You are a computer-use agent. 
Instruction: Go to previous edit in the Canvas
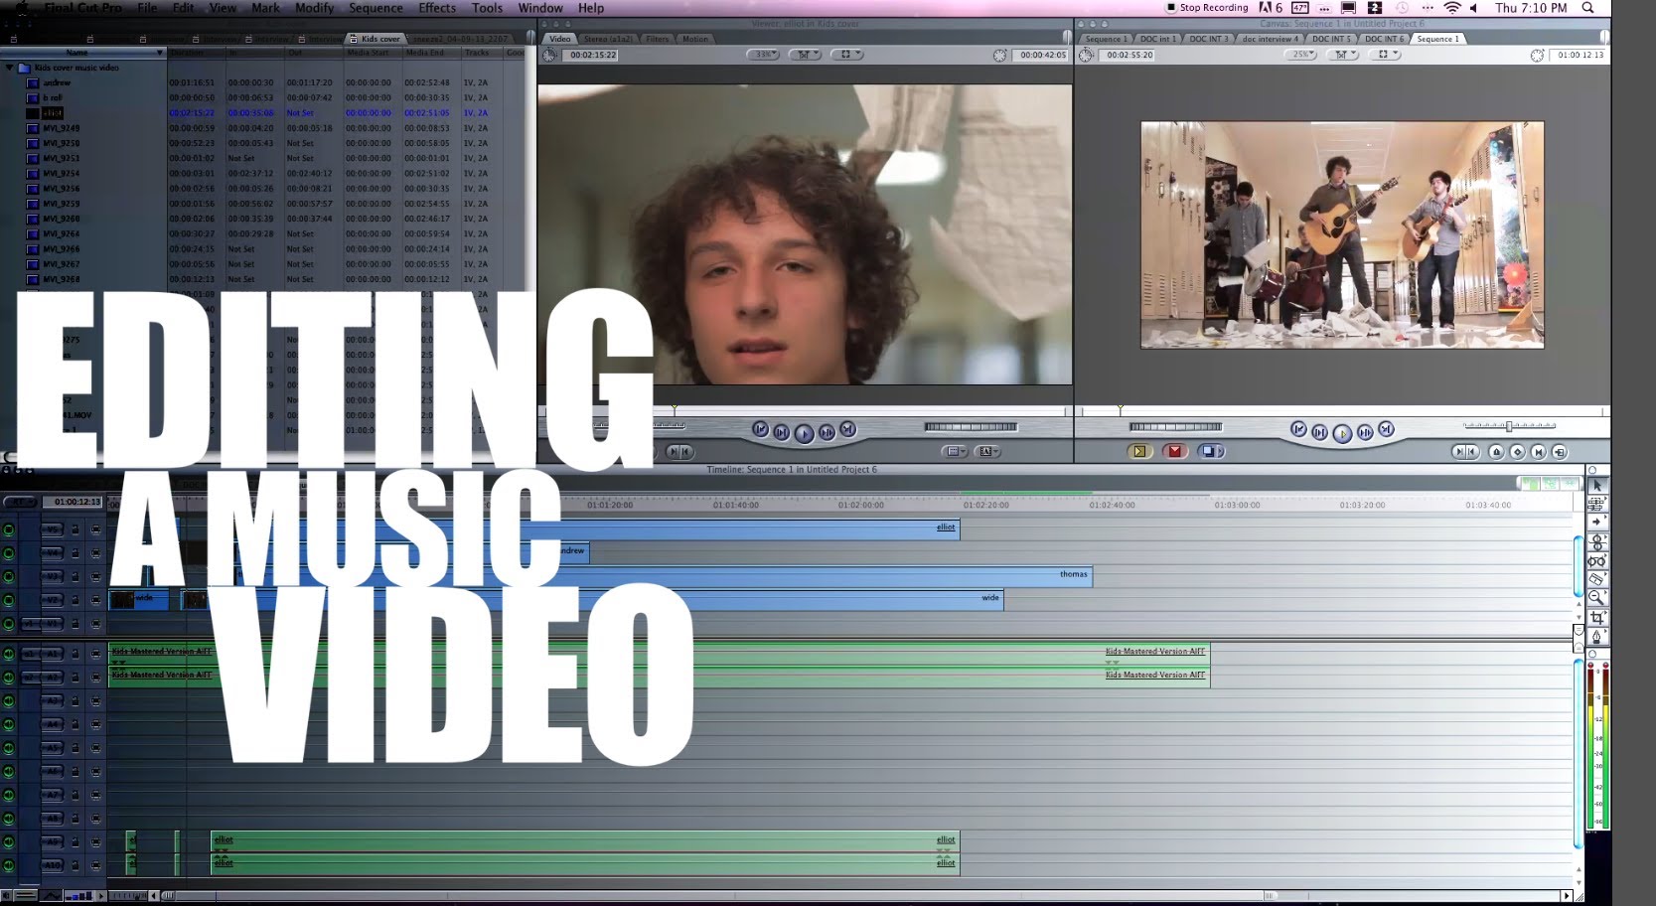pos(1298,429)
